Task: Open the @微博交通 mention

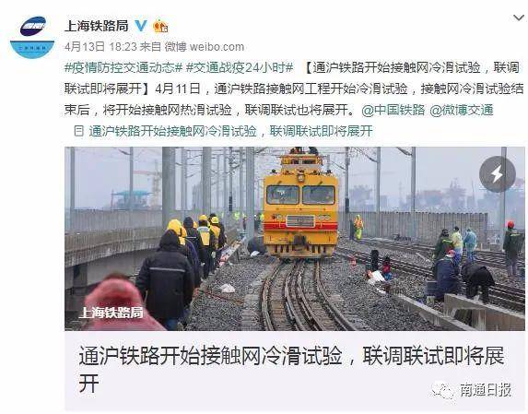Action: point(462,110)
